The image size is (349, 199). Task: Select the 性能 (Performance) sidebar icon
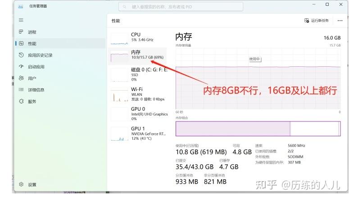click(21, 43)
